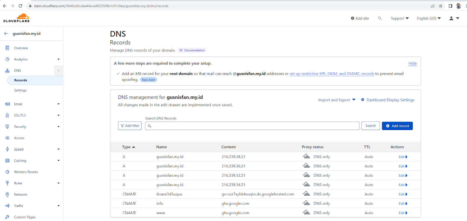The width and height of the screenshot is (467, 221).
Task: Open the user account icon menu
Action: [454, 18]
